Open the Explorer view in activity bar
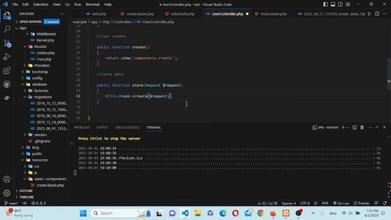The image size is (391, 220). [7, 16]
